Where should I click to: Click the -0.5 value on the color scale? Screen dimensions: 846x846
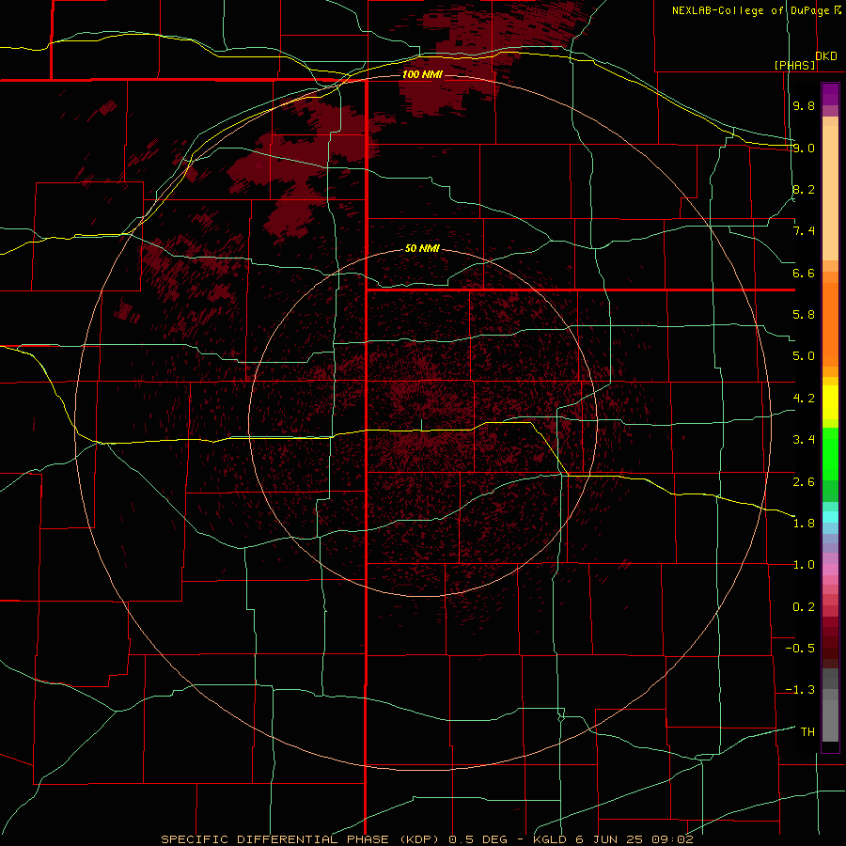[x=800, y=649]
